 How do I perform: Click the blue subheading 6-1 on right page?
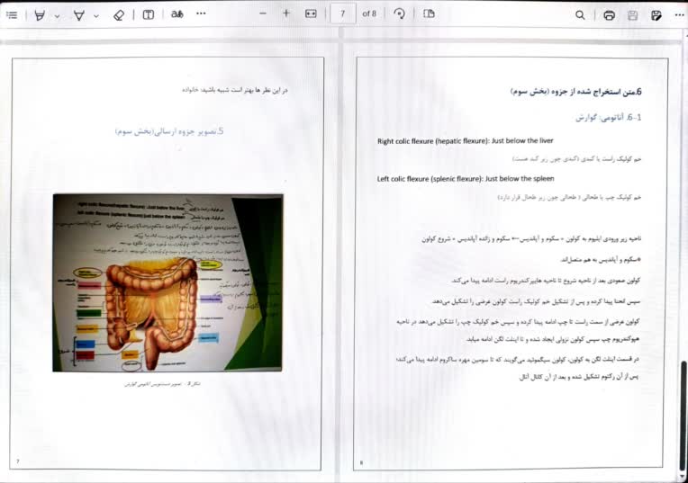pos(608,117)
